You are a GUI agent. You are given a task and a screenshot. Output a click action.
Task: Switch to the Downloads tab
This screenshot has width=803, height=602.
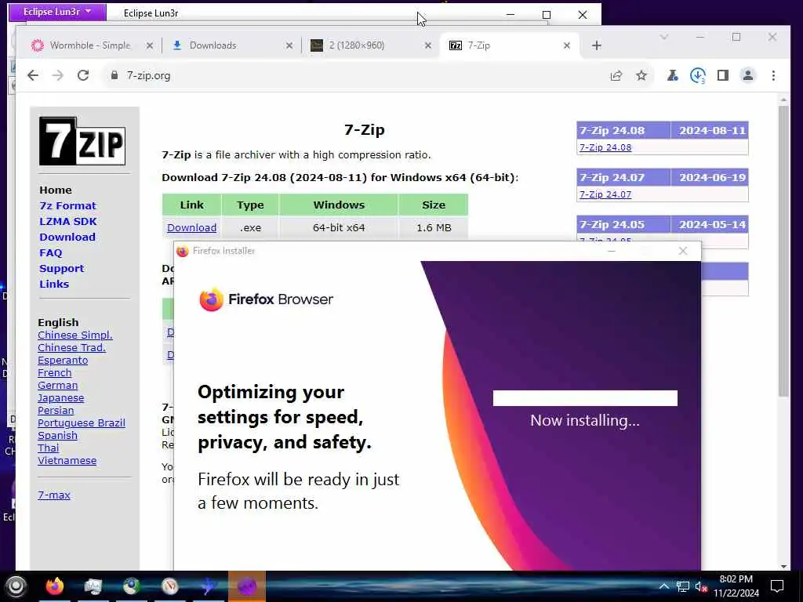pyautogui.click(x=231, y=45)
